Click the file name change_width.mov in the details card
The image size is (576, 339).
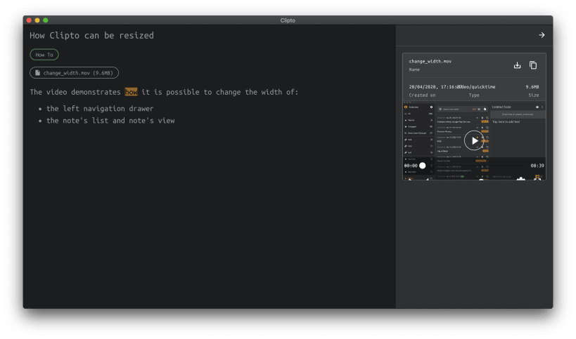(x=430, y=61)
